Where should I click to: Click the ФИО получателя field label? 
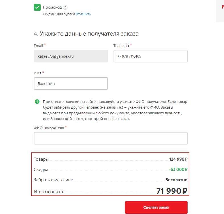tap(49, 128)
